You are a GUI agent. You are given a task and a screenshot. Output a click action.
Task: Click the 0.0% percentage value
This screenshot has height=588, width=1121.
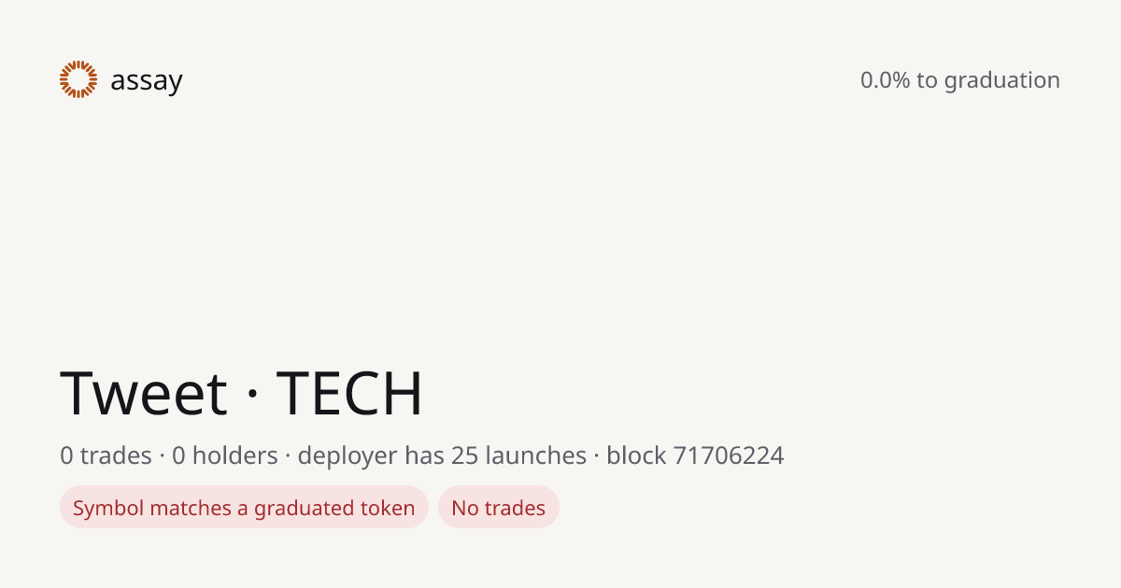click(x=885, y=80)
